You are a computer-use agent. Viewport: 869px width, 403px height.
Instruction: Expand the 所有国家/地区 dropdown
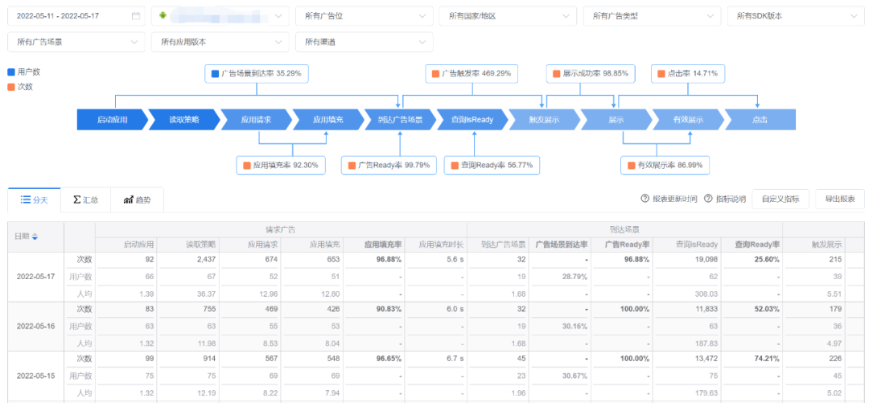(508, 15)
